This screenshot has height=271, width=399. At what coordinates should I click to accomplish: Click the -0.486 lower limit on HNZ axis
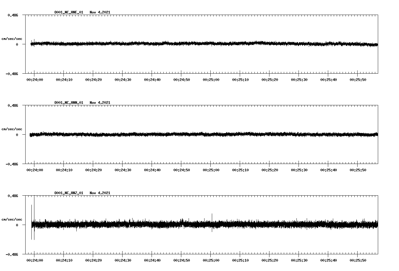pos(12,254)
